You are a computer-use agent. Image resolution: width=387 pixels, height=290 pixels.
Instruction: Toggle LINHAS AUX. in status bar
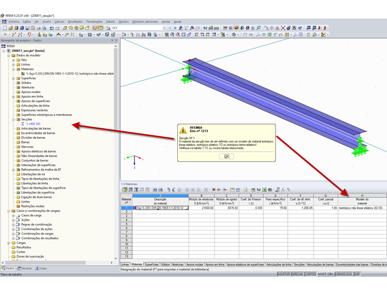coord(344,274)
